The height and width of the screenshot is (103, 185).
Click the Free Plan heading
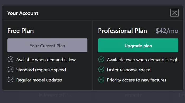tap(21, 31)
